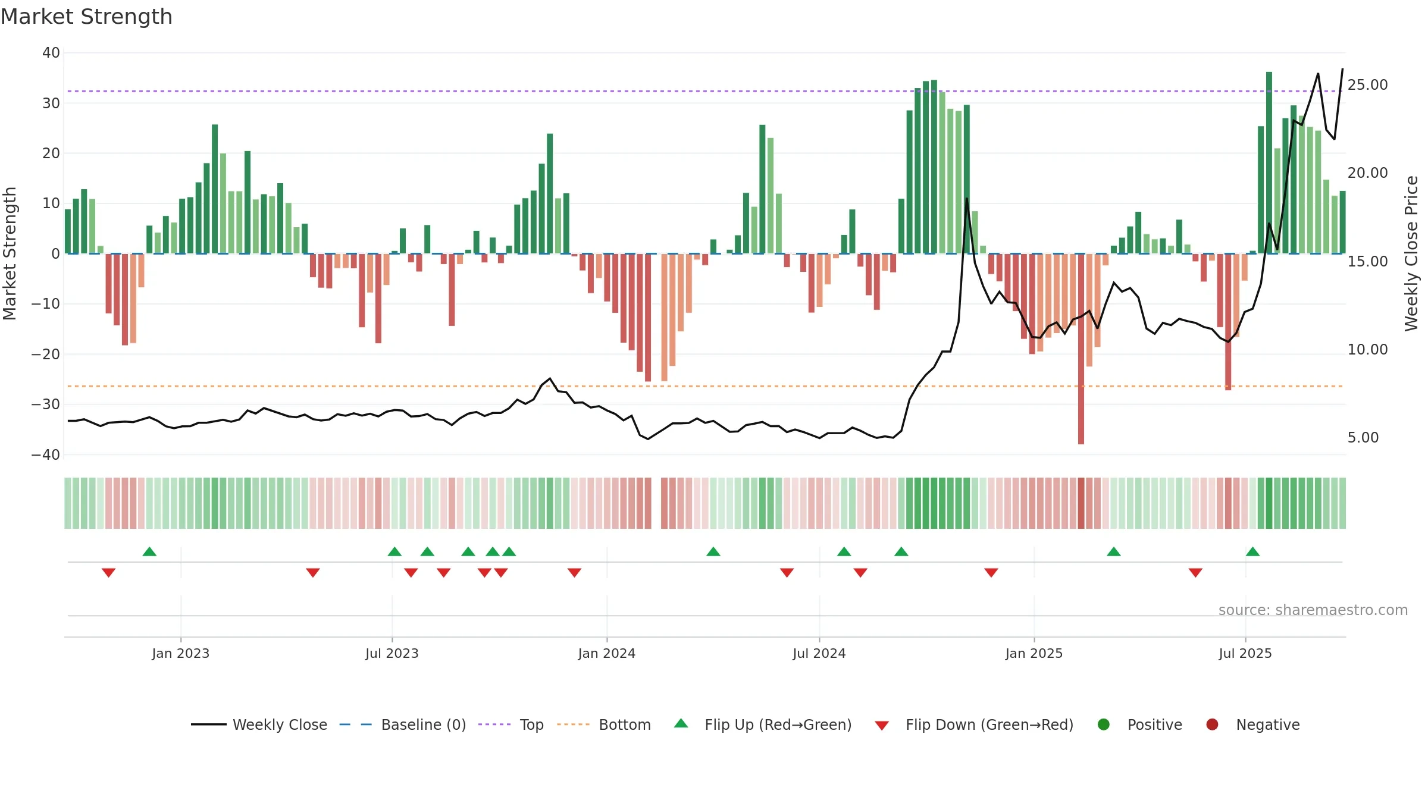
Task: Click the deepest red bar reaching below -35
Action: coord(1081,349)
